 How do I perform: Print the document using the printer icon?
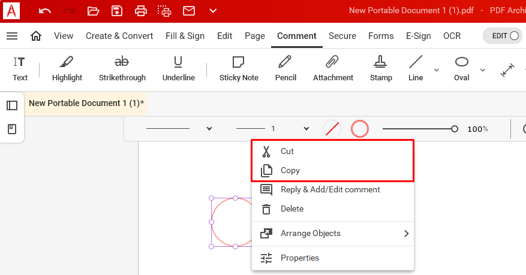[x=140, y=11]
